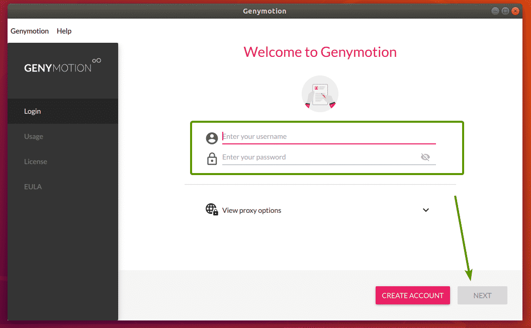Click the padlock icon beside password

pos(212,158)
